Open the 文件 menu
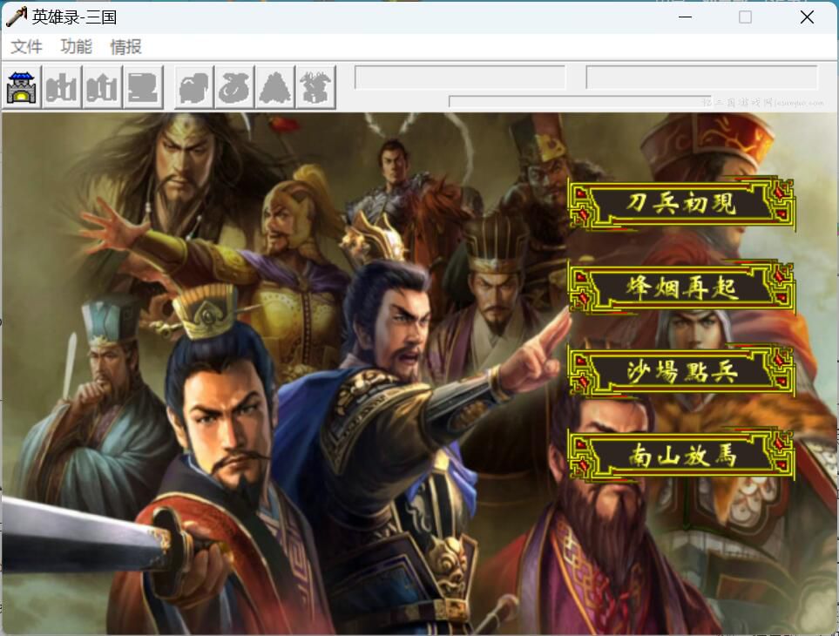The height and width of the screenshot is (636, 839). [x=26, y=46]
